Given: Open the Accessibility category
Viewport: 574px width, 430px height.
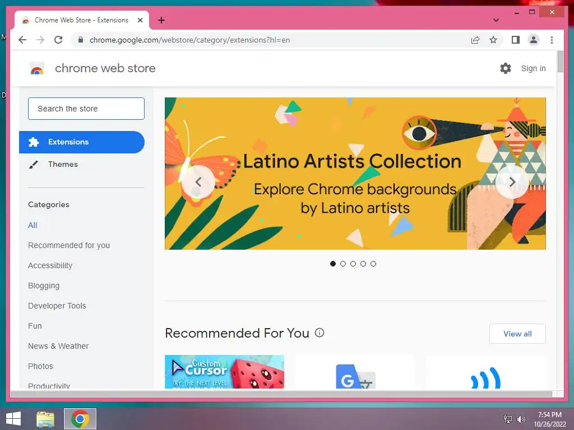Looking at the screenshot, I should coord(50,265).
